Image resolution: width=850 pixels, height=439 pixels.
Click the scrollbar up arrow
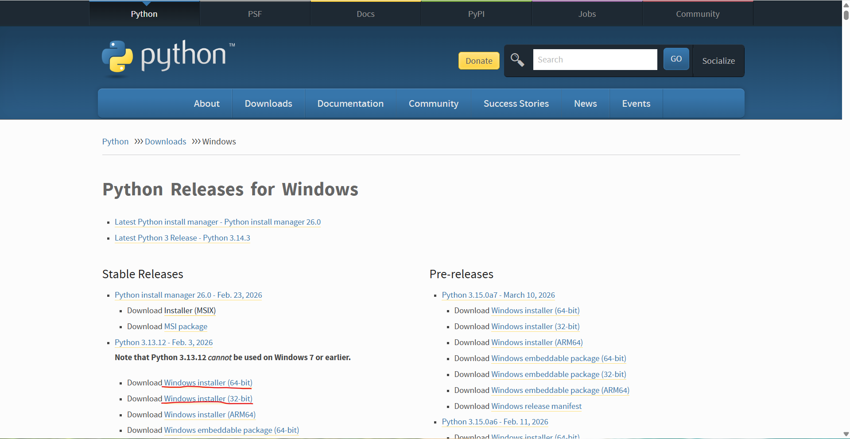[x=846, y=5]
